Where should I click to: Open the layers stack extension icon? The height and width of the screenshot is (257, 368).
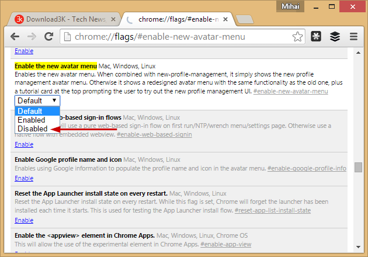coord(335,36)
